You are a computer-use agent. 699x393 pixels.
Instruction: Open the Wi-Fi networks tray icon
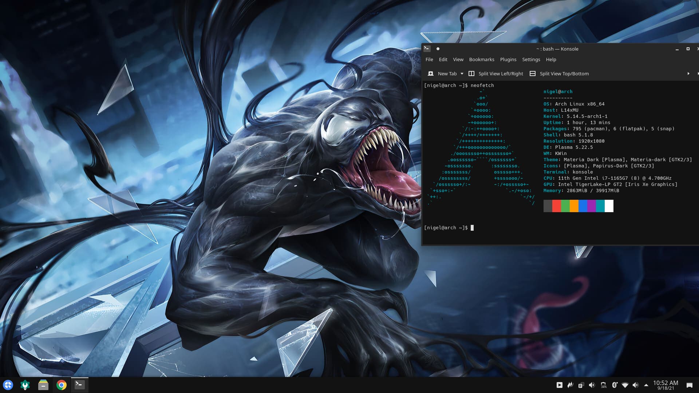(625, 385)
